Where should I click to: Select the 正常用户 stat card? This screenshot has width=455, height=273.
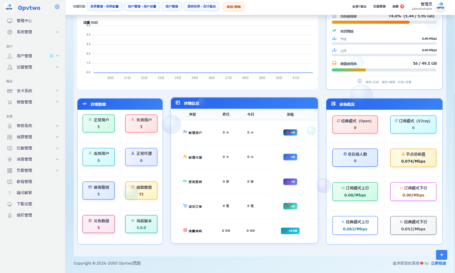99,123
